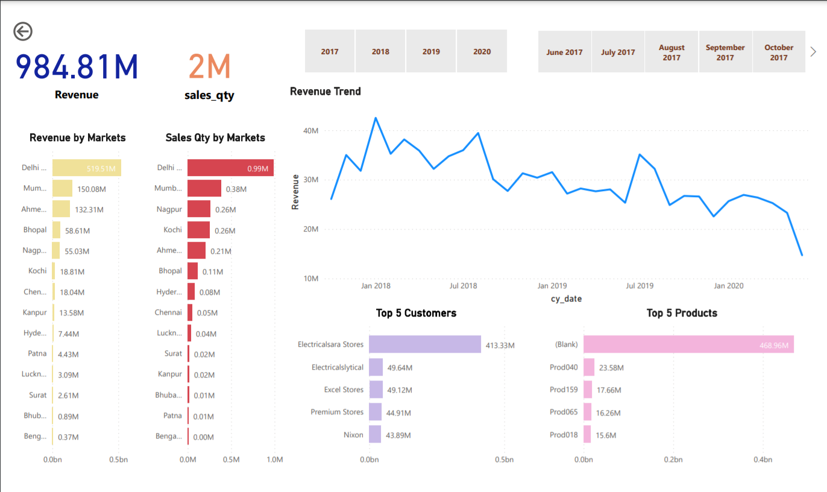
Task: Click the cy_date axis title
Action: click(x=566, y=298)
